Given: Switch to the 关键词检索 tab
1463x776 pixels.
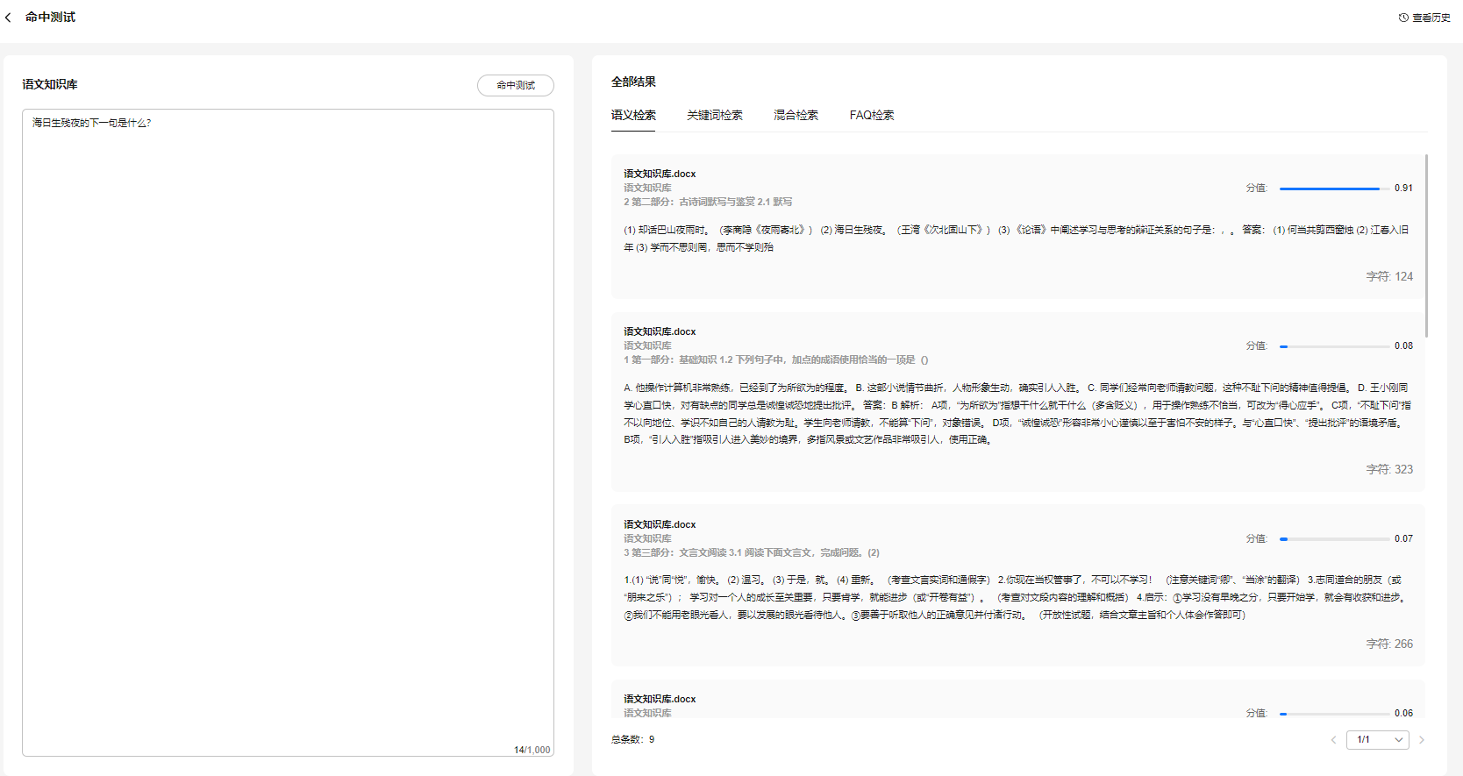Looking at the screenshot, I should point(714,116).
